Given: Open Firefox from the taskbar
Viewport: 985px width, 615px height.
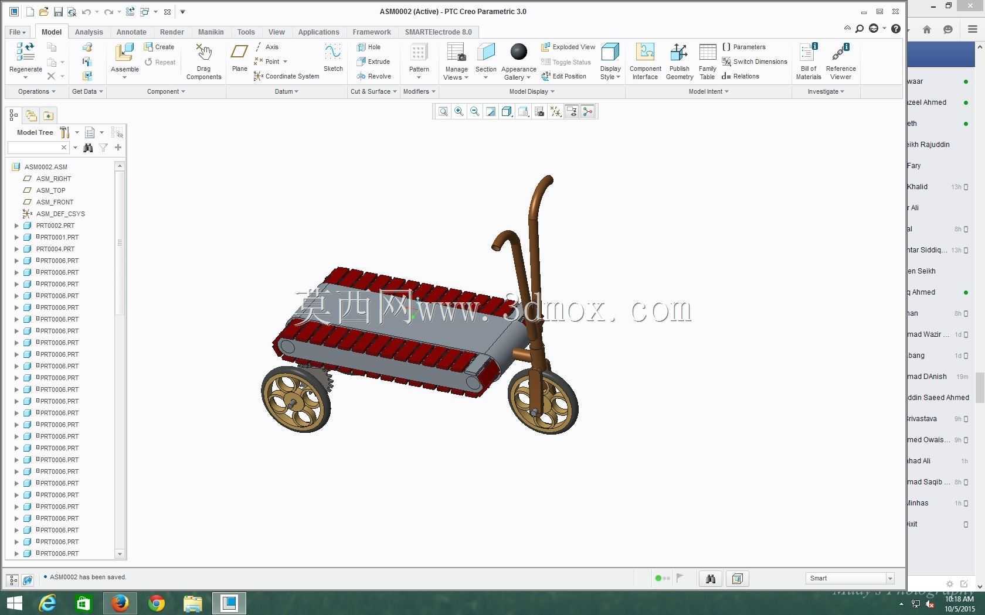Looking at the screenshot, I should (120, 603).
